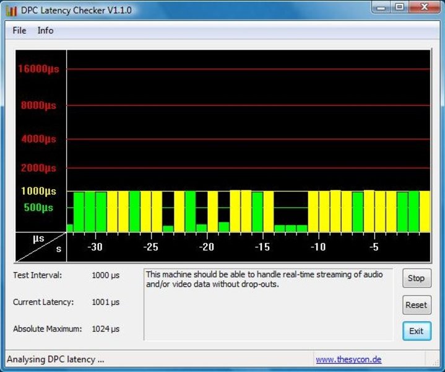Click the -15 time axis label
445x372 pixels.
262,247
